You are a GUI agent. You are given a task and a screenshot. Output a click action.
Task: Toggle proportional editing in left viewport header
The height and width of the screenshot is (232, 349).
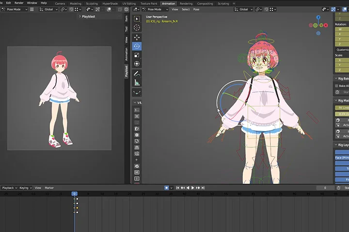(x=71, y=9)
